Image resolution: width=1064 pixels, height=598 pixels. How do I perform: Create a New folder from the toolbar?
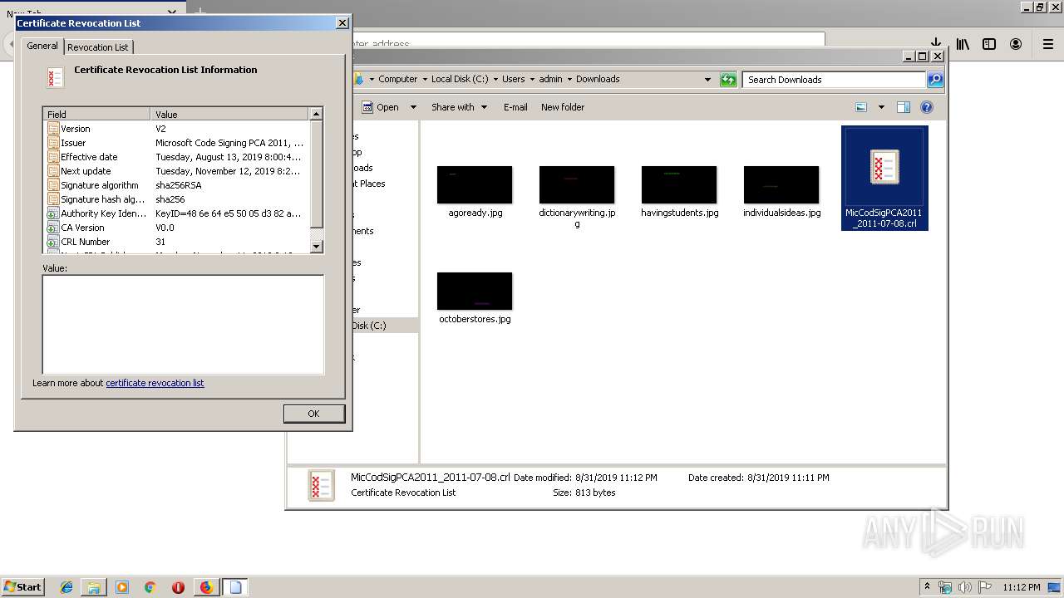tap(563, 107)
